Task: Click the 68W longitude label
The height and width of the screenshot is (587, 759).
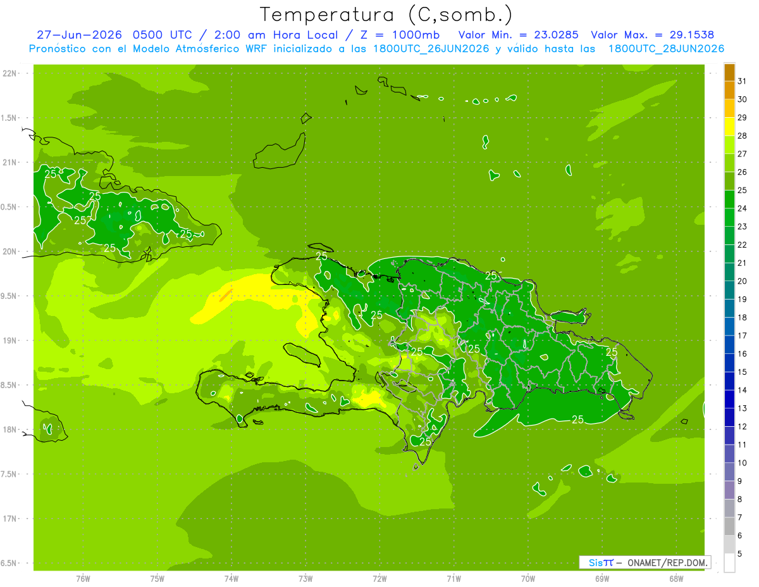Action: (x=676, y=578)
